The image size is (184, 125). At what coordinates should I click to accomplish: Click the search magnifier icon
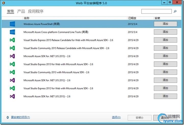tap(175, 11)
